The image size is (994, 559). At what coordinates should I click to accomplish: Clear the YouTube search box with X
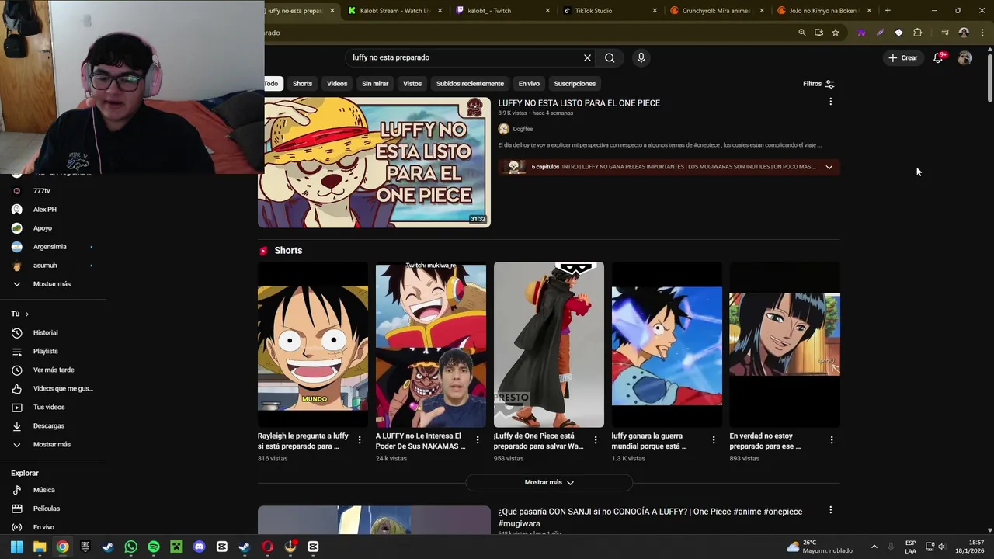tap(587, 57)
